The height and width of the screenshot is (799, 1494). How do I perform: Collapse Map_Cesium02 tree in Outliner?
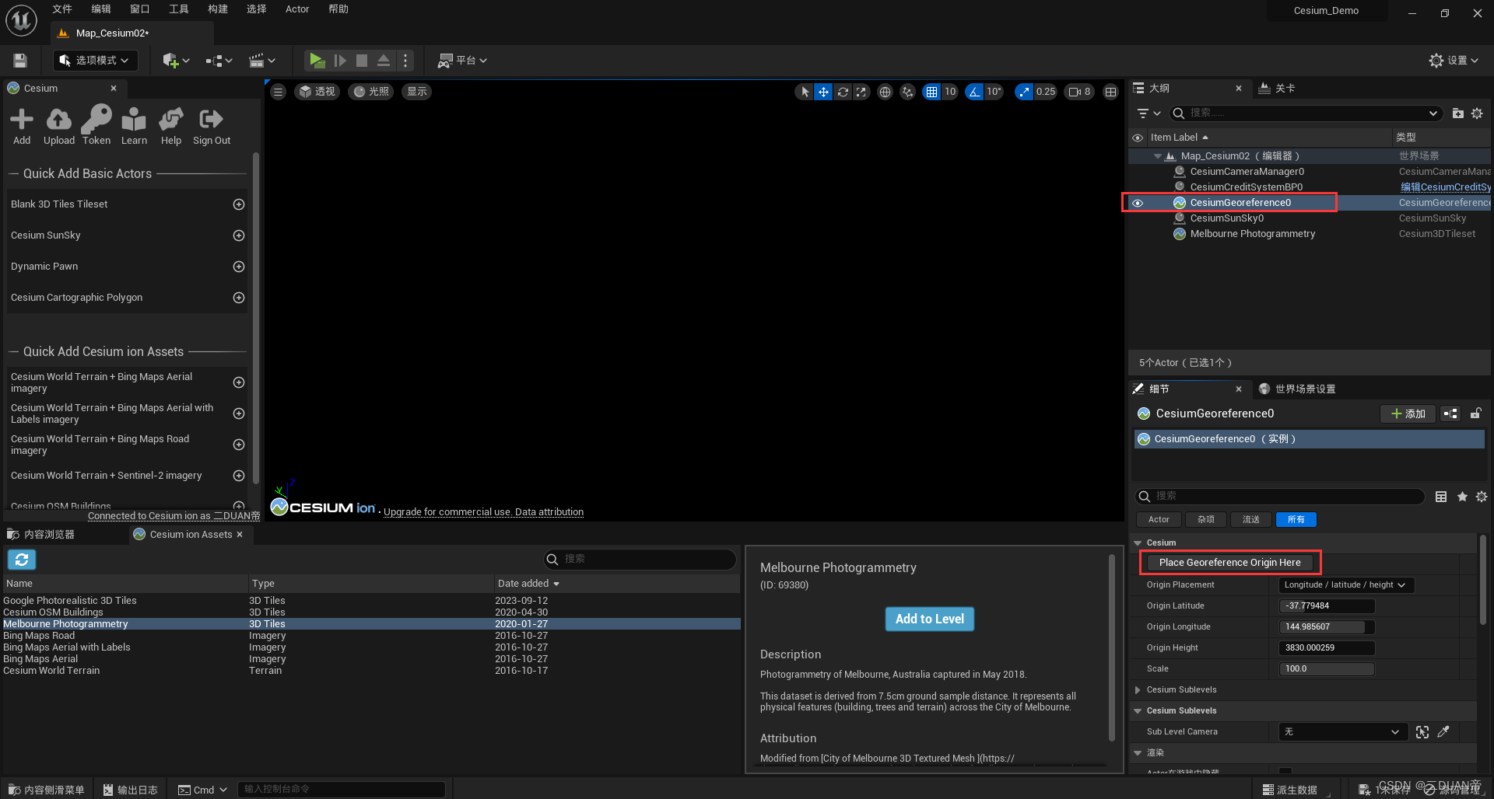[x=1158, y=156]
